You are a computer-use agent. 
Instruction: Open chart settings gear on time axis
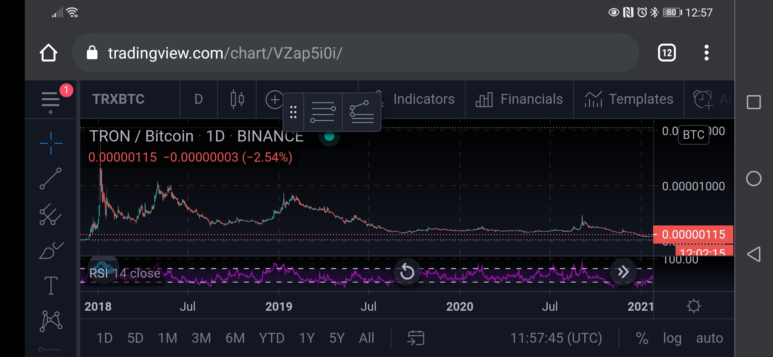point(694,306)
